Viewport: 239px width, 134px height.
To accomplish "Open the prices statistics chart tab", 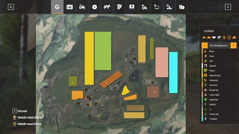I will coord(70,7).
